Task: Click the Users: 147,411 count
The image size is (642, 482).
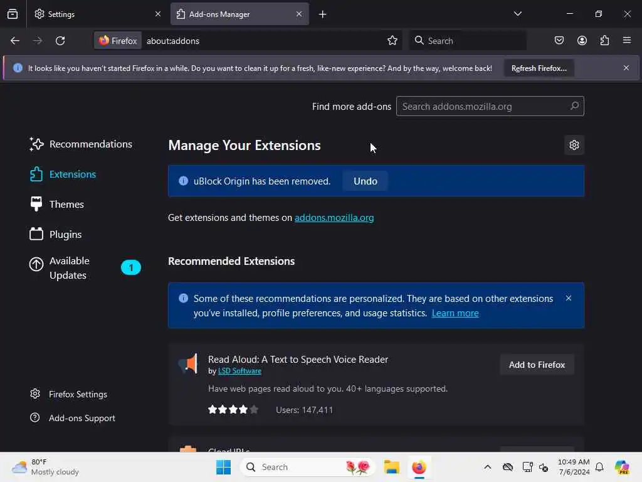Action: coord(304,410)
